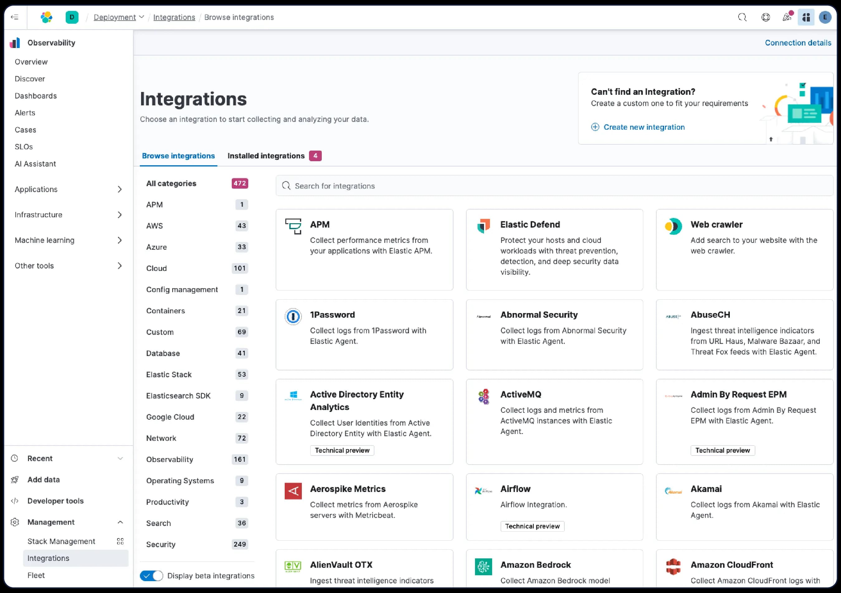Image resolution: width=841 pixels, height=593 pixels.
Task: Click the AlienVault OTX logo icon
Action: click(x=293, y=566)
